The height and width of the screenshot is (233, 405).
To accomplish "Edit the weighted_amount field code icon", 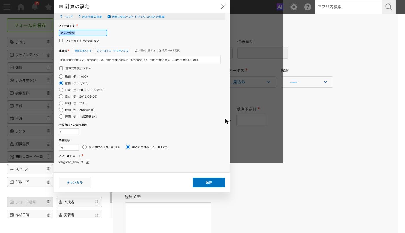I will pyautogui.click(x=87, y=162).
